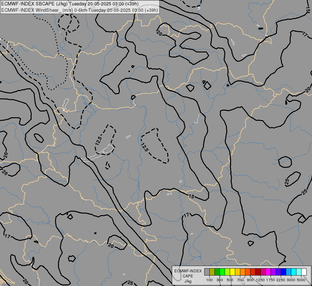Viewport: 312px width, 286px height.
Task: Select the red swatch right of 900
Action: click(253, 272)
